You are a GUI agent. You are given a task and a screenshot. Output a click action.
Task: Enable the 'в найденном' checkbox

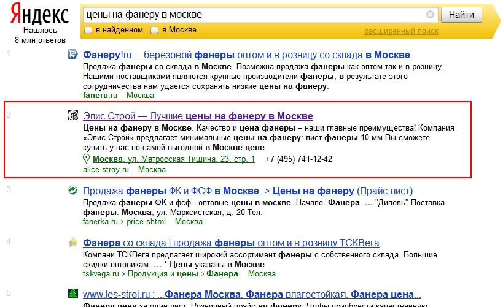click(88, 31)
